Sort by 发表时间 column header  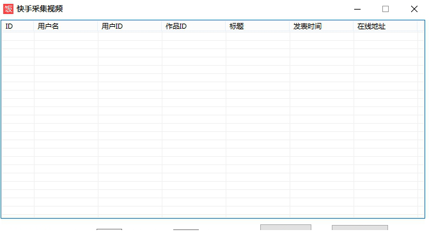(x=322, y=26)
